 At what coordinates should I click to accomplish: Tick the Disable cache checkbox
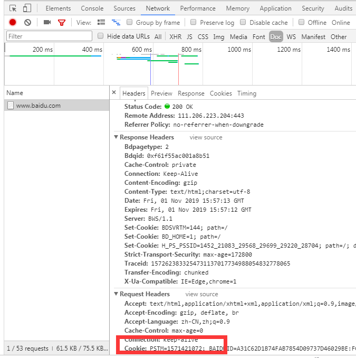(243, 22)
